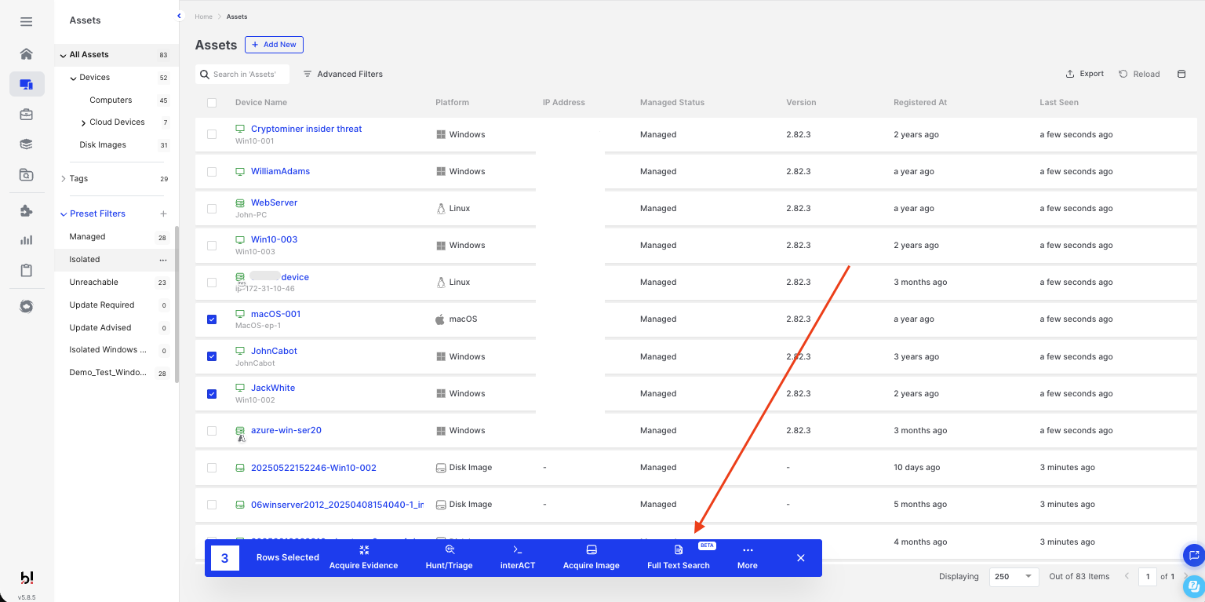This screenshot has width=1205, height=602.
Task: Open the Cryptominer insider threat device link
Action: (x=306, y=129)
